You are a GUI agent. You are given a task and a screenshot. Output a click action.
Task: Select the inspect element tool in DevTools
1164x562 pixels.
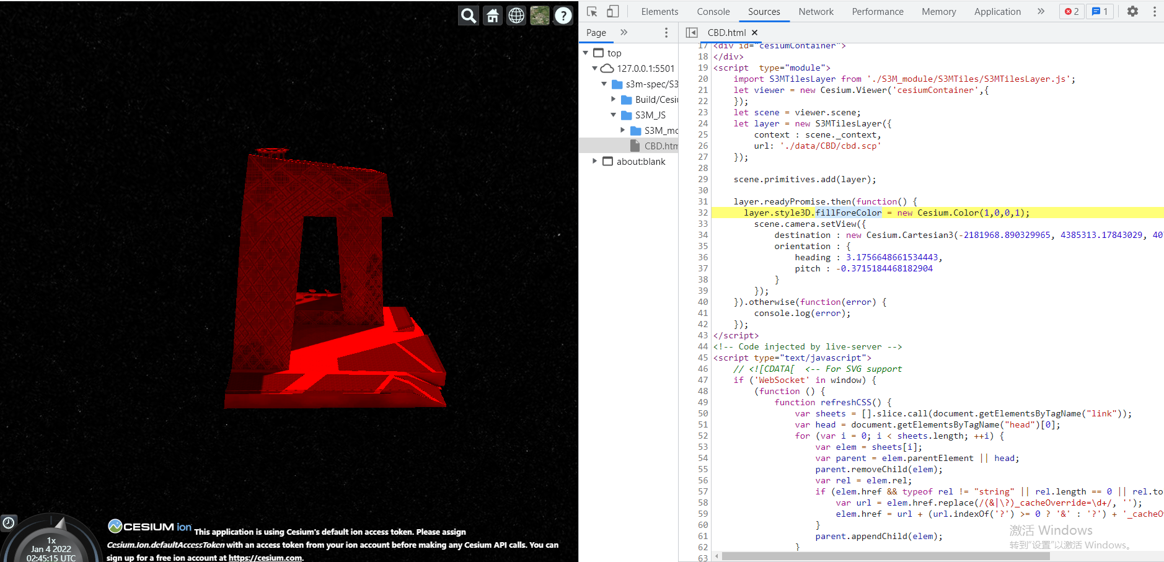(x=592, y=11)
